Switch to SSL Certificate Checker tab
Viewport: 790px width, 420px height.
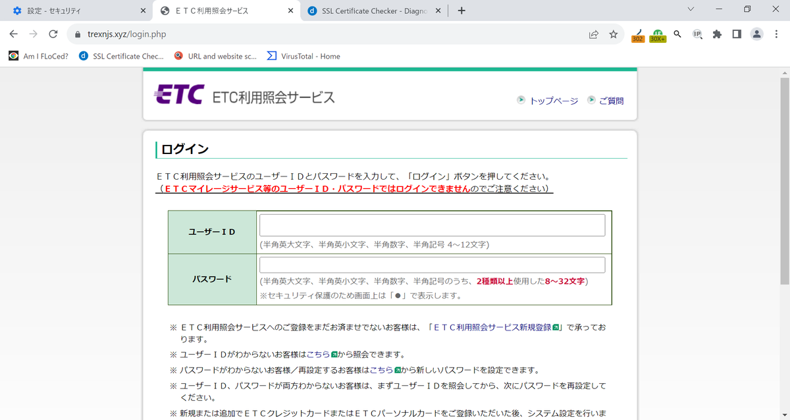pos(375,11)
